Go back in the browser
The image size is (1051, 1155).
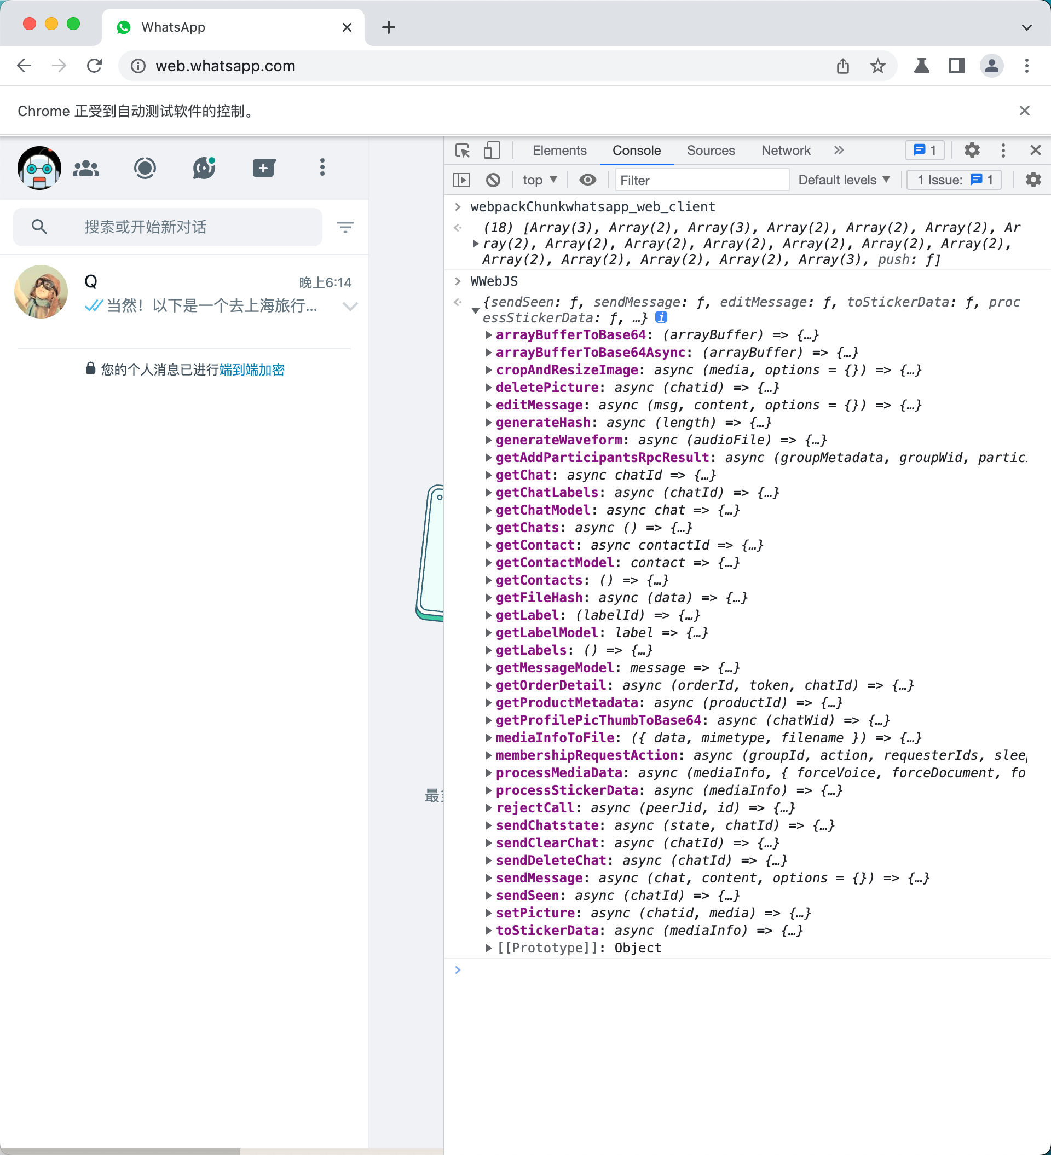click(24, 66)
